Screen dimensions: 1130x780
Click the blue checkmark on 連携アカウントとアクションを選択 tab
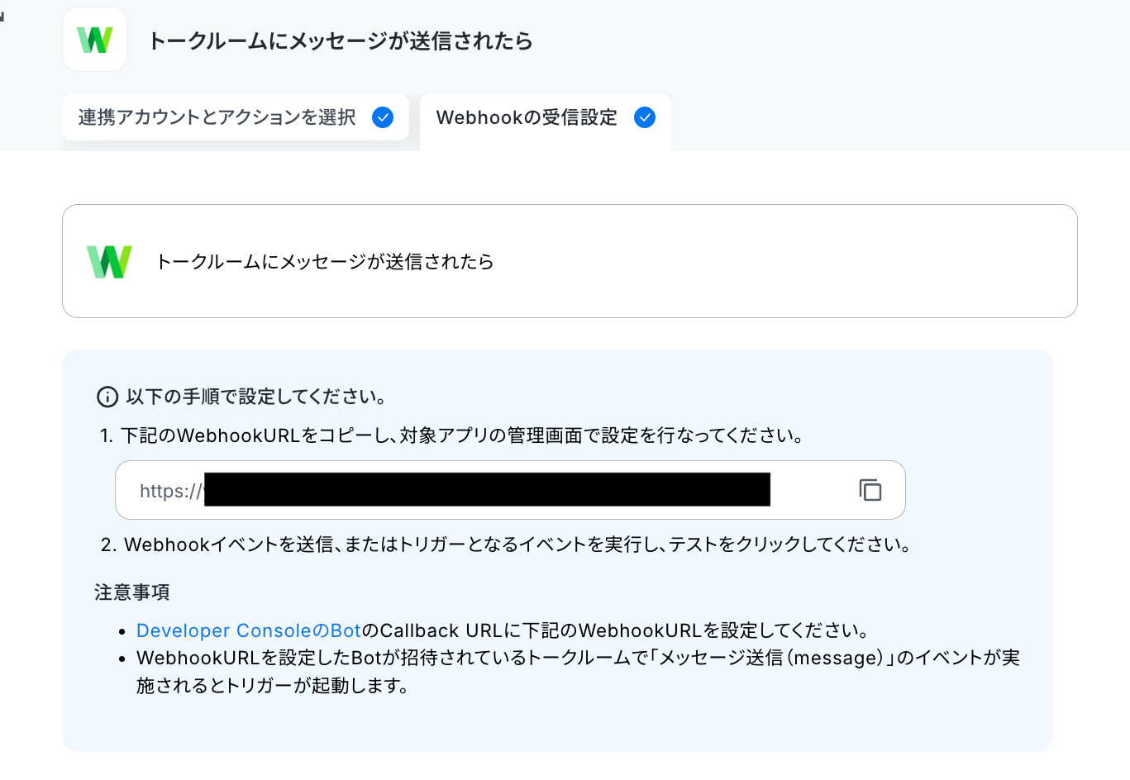(x=383, y=117)
